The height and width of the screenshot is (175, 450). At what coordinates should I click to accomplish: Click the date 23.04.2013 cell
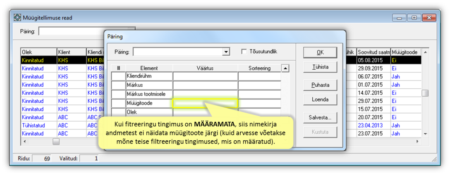[x=373, y=125]
